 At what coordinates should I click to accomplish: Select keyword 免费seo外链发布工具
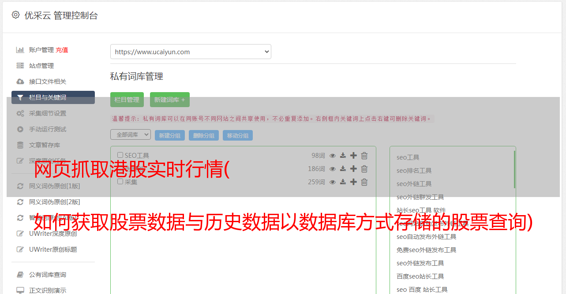click(x=427, y=250)
